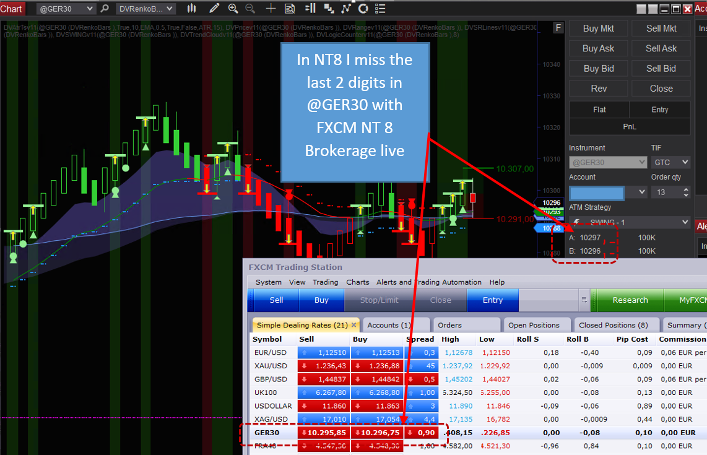Open the ATM Strategy SWING dropdown
The width and height of the screenshot is (707, 455).
[630, 222]
